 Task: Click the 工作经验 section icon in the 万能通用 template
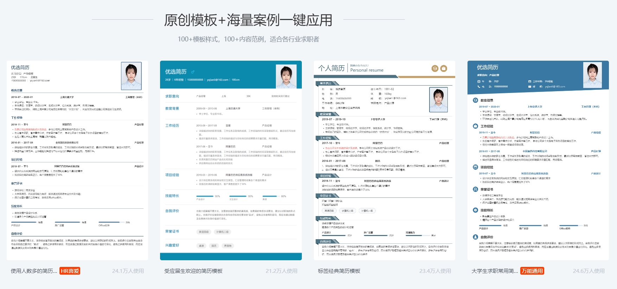(x=475, y=126)
